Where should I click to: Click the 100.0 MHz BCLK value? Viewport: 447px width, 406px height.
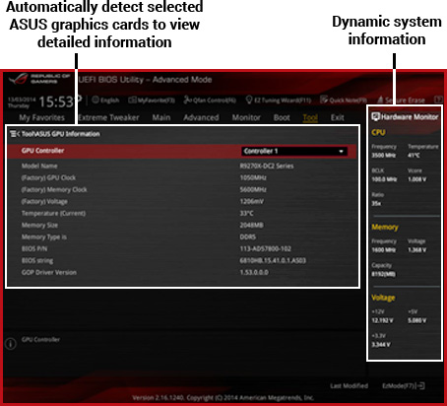pos(384,179)
